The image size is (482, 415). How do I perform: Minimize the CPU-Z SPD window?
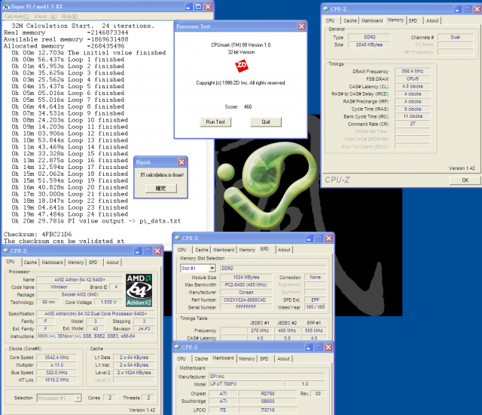click(310, 238)
